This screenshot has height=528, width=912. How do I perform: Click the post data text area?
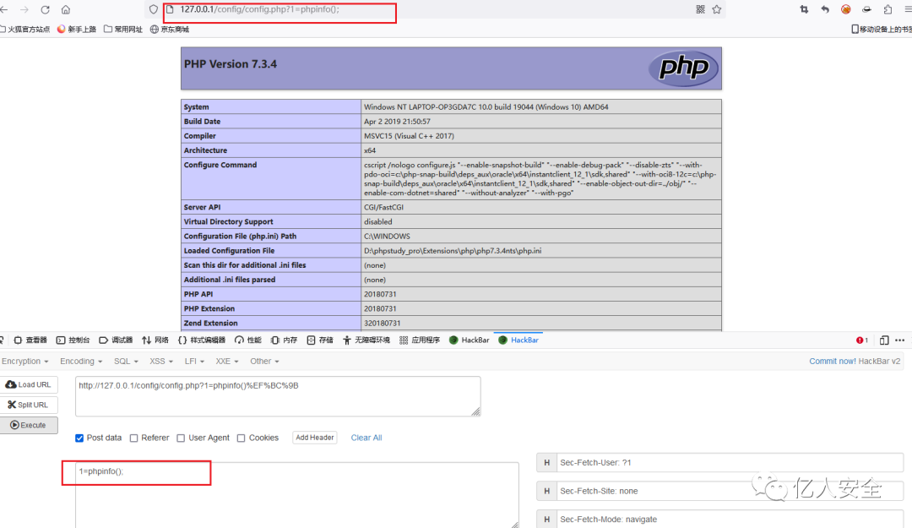296,495
